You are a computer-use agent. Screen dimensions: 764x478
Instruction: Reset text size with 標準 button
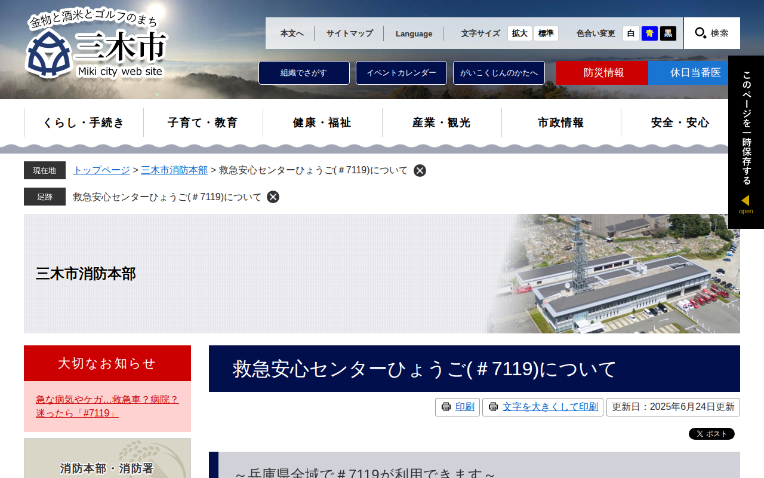coord(546,33)
